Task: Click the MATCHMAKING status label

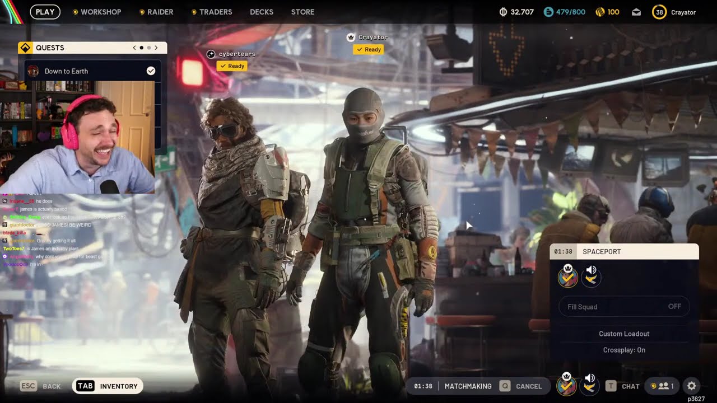Action: [468, 386]
